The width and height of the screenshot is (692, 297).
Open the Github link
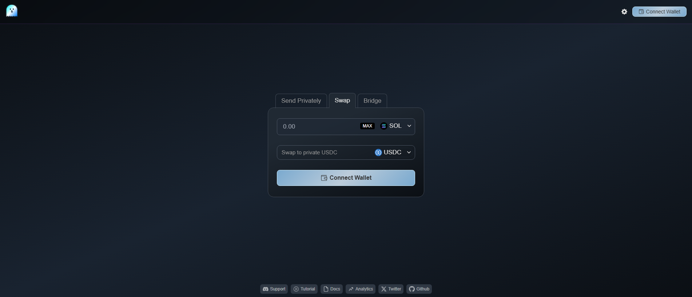419,289
